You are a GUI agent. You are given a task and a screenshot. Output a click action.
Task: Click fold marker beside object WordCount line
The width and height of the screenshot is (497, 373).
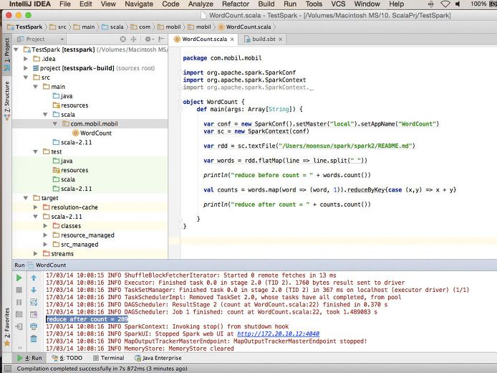180,102
